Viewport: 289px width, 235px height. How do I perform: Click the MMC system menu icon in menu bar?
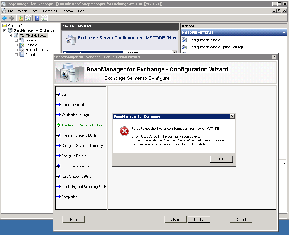[x=4, y=11]
